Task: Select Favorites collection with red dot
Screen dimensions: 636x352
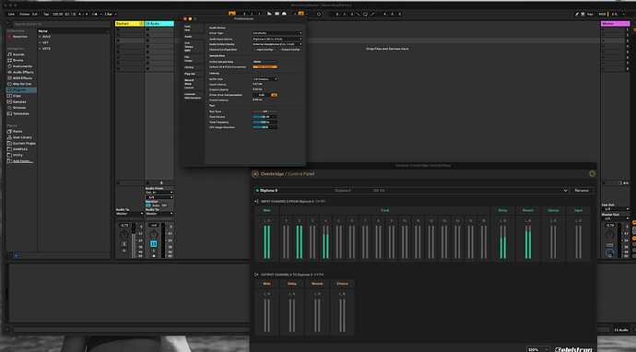Action: coord(20,37)
